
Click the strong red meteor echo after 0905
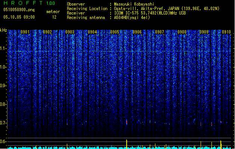click(127, 123)
